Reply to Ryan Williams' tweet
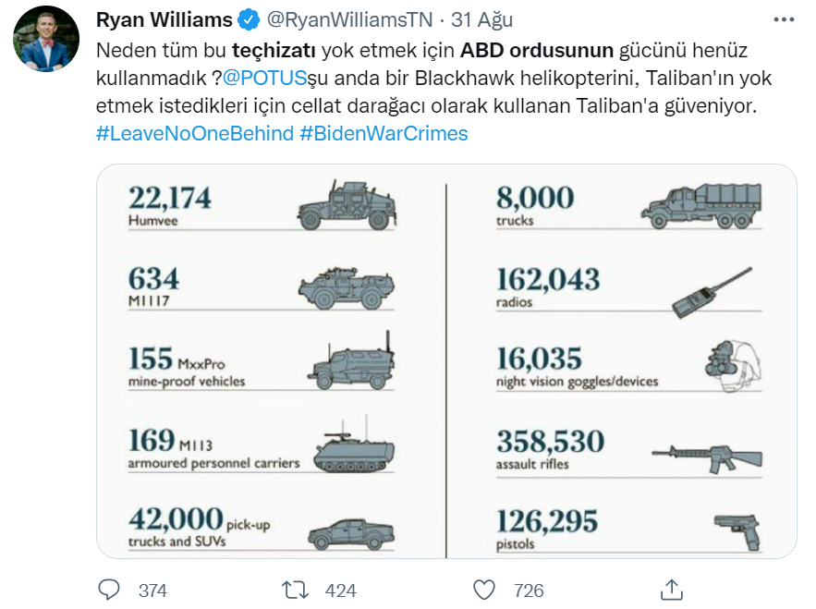This screenshot has height=609, width=816. coord(109,590)
